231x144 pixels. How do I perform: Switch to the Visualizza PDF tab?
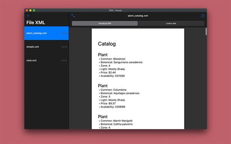click(105, 23)
